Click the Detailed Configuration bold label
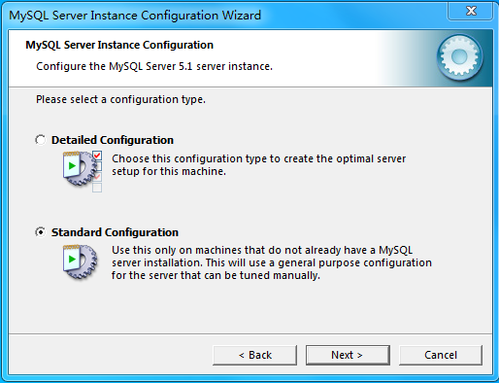This screenshot has width=499, height=383. pyautogui.click(x=113, y=140)
